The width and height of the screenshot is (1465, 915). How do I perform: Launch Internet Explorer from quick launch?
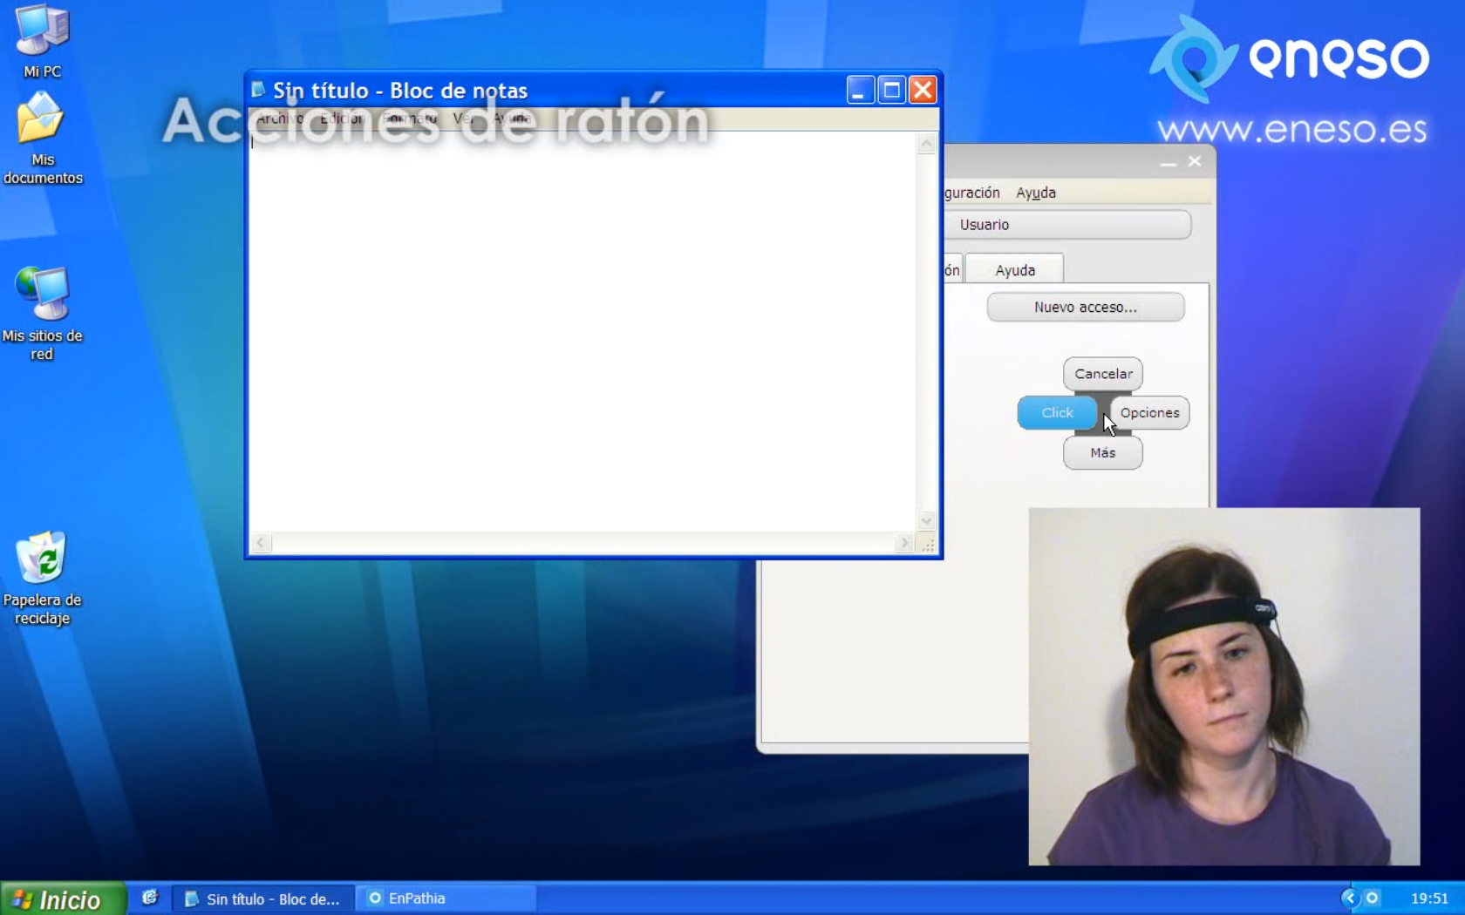point(149,898)
